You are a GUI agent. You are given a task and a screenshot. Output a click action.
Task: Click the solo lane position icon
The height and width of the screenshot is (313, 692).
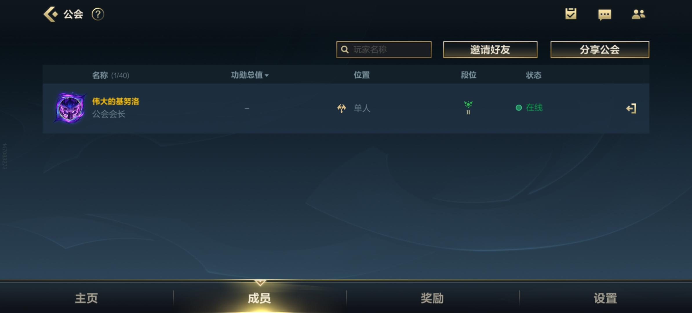(x=342, y=108)
